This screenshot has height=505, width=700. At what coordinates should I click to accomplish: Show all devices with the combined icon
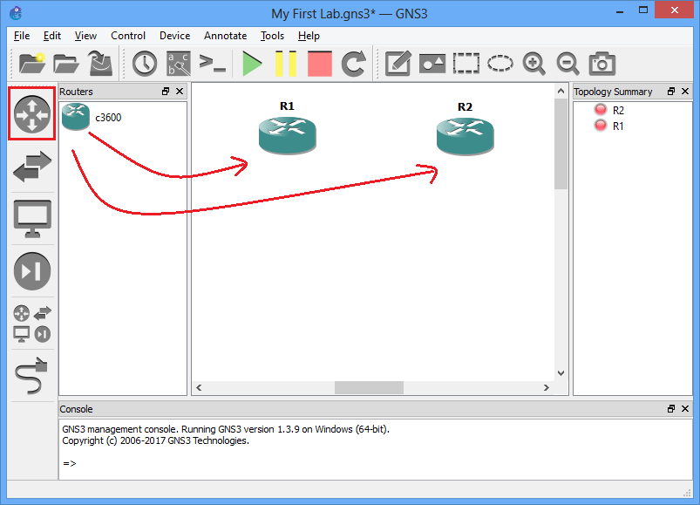pos(31,323)
